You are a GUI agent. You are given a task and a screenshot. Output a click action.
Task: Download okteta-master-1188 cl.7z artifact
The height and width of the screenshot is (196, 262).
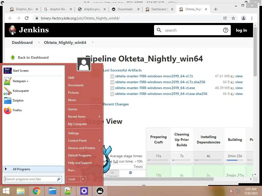(154, 76)
